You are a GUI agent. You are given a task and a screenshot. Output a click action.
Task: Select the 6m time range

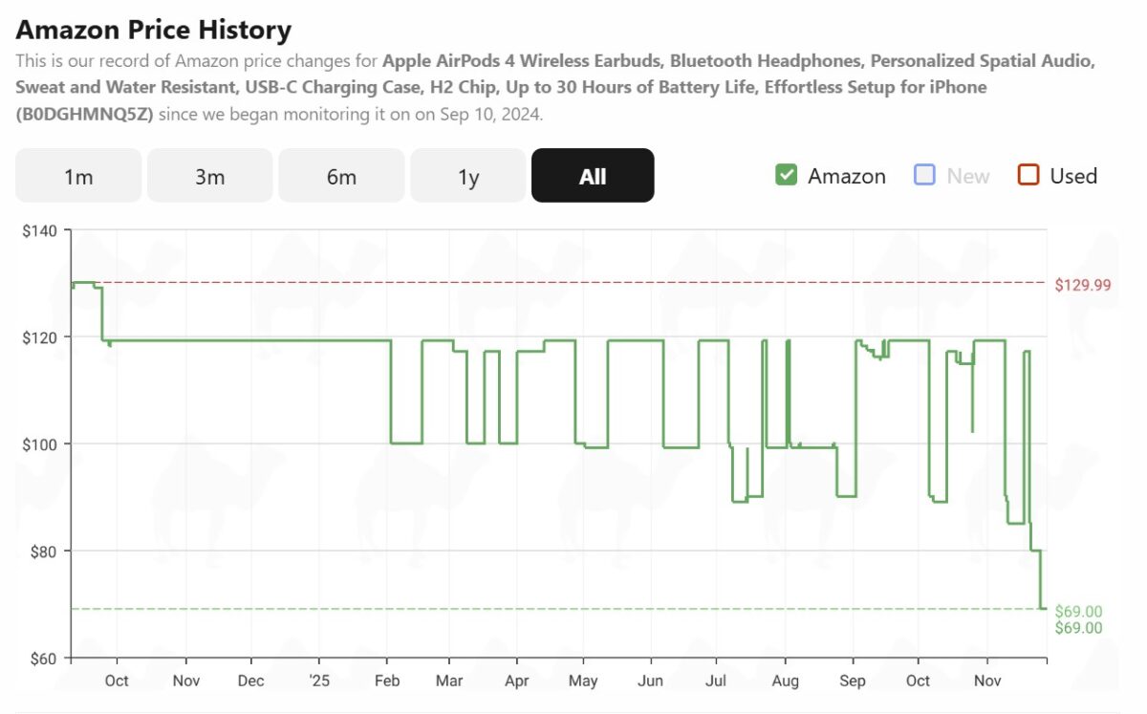pos(341,175)
